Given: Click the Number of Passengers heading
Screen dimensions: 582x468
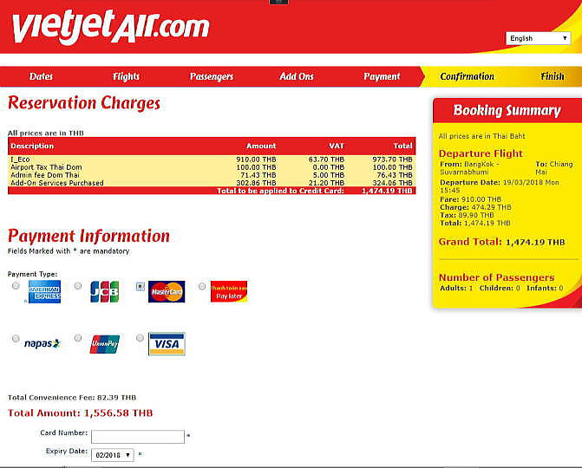Looking at the screenshot, I should pos(497,277).
